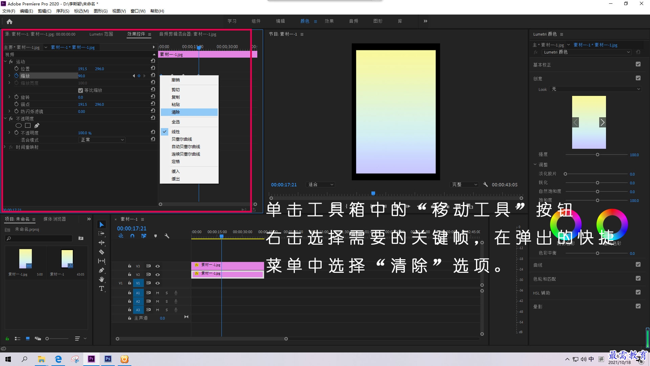The image size is (650, 366).
Task: Open the 文件(F) menu
Action: (x=9, y=11)
